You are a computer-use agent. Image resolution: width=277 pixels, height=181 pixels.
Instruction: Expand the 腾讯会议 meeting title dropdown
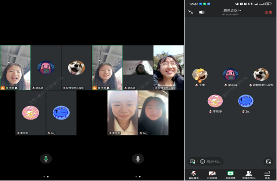(x=232, y=11)
